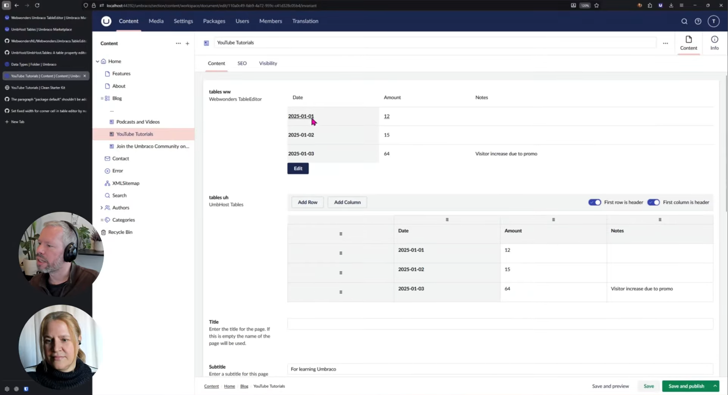Image resolution: width=728 pixels, height=395 pixels.
Task: Toggle First row is header switch
Action: [x=594, y=202]
